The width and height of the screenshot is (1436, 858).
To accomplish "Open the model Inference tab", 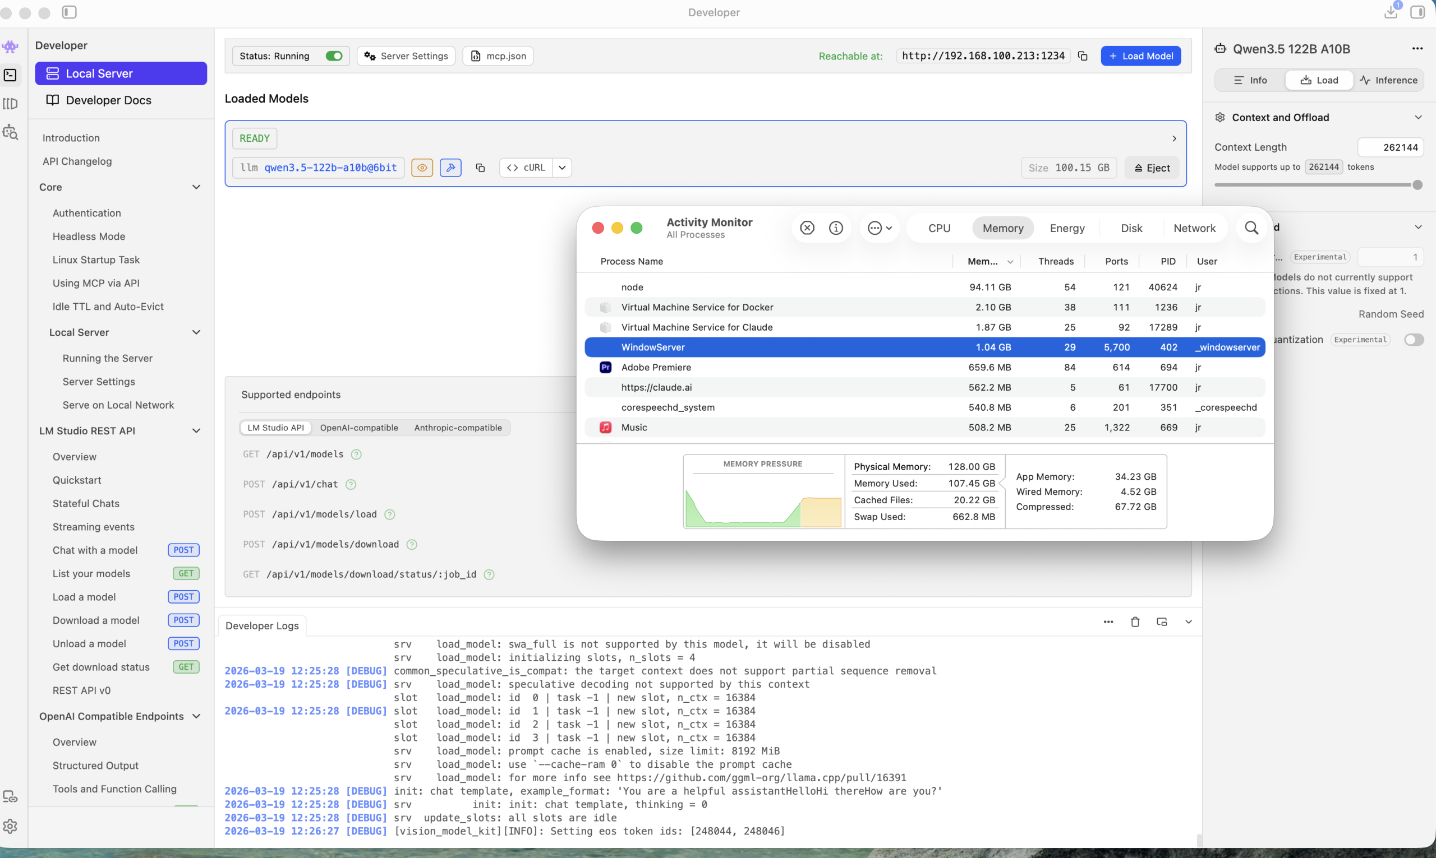I will point(1388,80).
